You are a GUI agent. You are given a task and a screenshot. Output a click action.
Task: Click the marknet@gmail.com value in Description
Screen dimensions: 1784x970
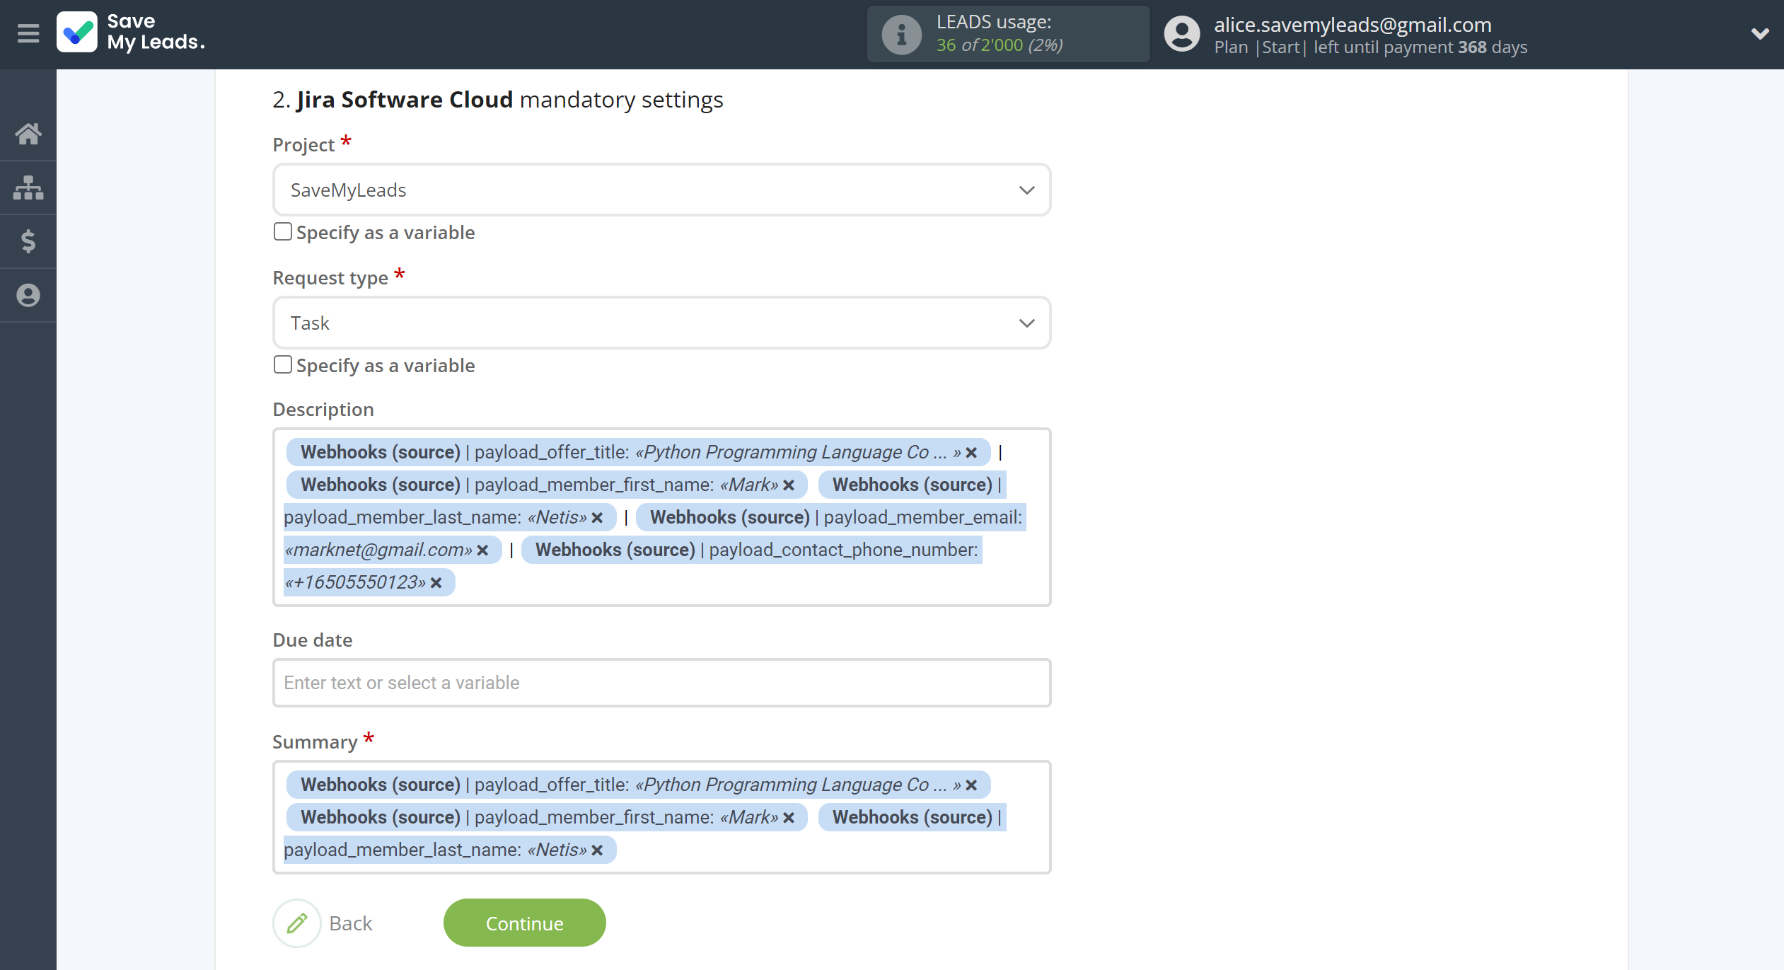pos(378,550)
